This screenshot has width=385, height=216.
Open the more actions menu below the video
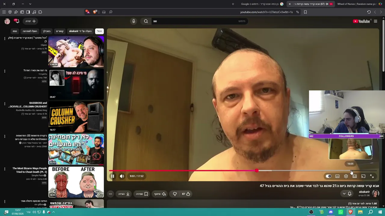click(110, 194)
